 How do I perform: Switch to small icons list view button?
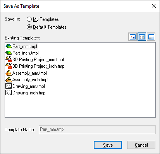142,37
